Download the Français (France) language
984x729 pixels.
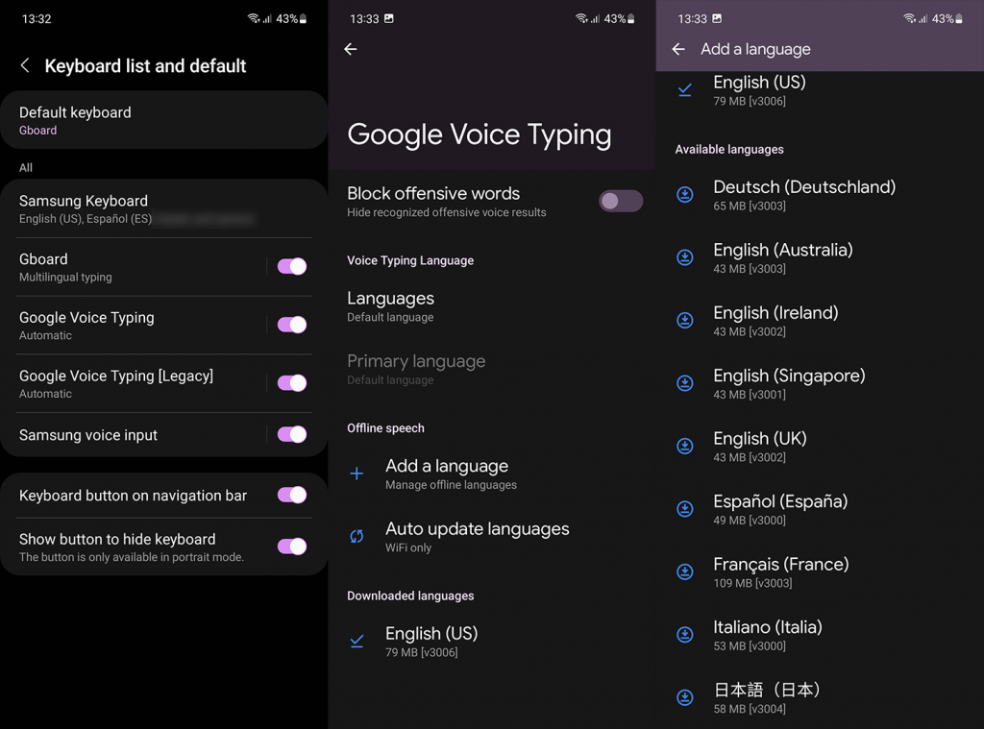[x=685, y=571]
